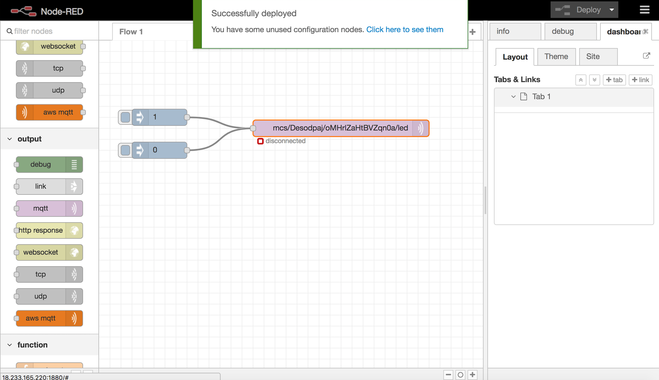Click the mqtt node input port
This screenshot has height=380, width=659.
[253, 128]
